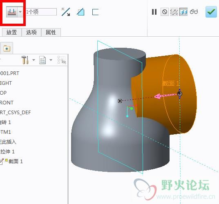The image size is (219, 204).
Task: Confirm feature with green checkmark
Action: 211,12
